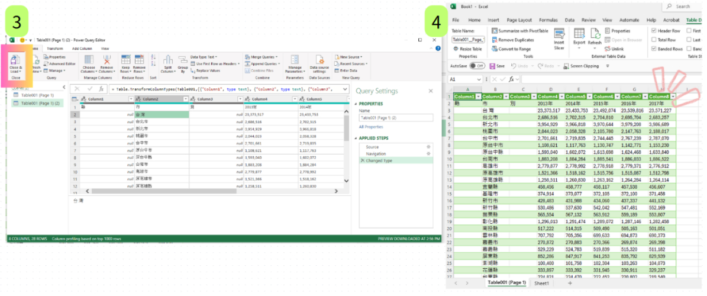Screen dimensions: 707x296
Task: Expand Power Query formula bar chevron
Action: pyautogui.click(x=345, y=89)
